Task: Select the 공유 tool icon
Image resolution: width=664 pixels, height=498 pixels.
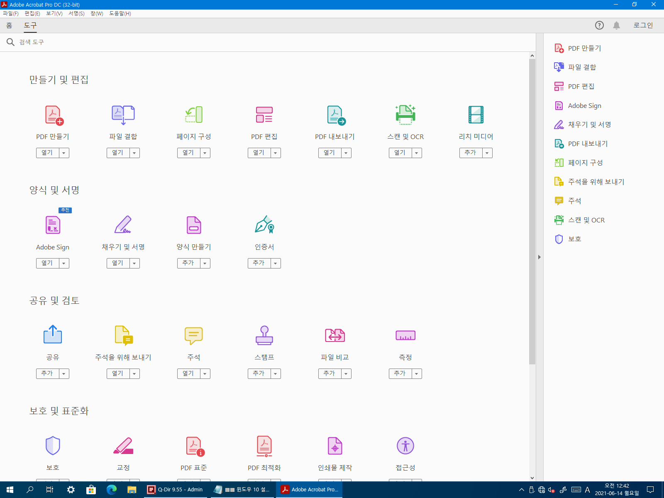Action: [53, 334]
